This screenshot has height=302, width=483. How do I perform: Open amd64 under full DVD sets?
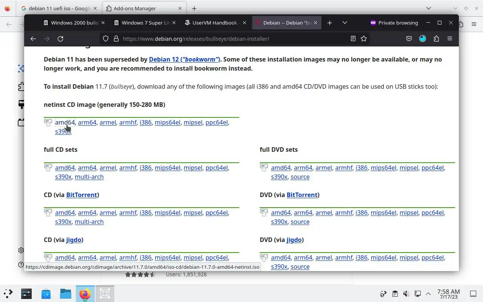coord(281,168)
